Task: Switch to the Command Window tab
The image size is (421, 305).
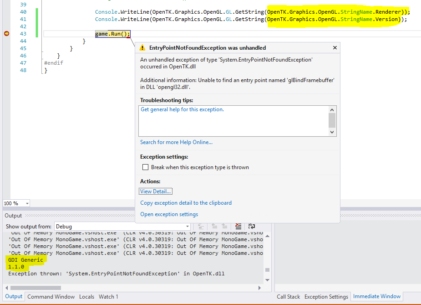Action: pos(51,297)
